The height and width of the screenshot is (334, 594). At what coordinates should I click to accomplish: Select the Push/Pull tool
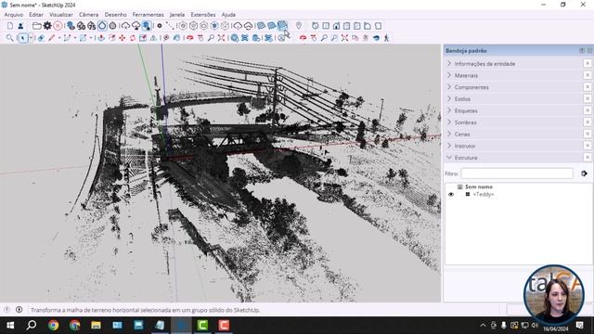(x=101, y=38)
